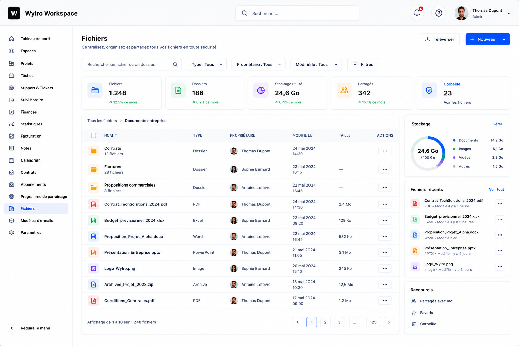Go to page 125 in pagination
This screenshot has width=519, height=346.
(x=373, y=322)
